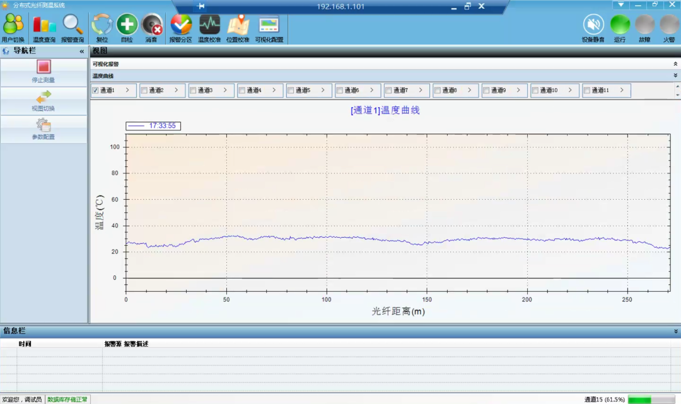Open 参数配置 parameter settings
Viewport: 681px width, 404px height.
[44, 129]
